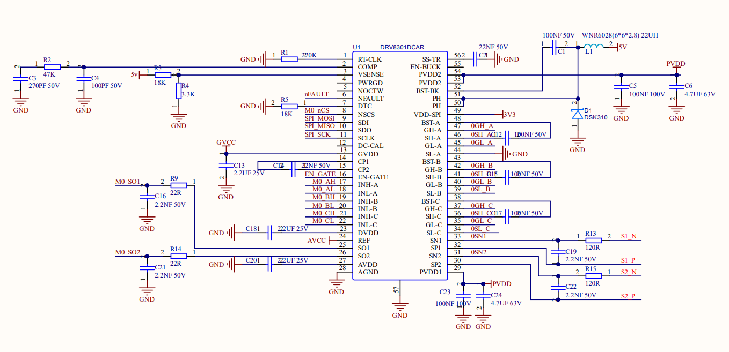Select resistor R9 22R symbol

pos(178,185)
